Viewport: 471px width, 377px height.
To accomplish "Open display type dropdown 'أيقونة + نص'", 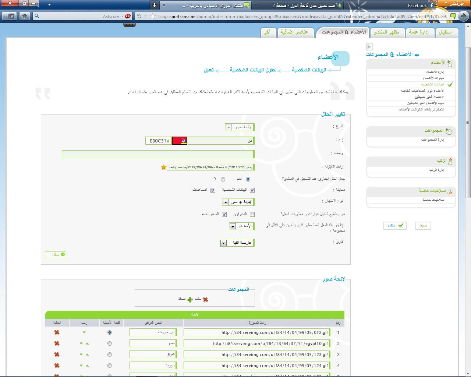I will point(238,202).
